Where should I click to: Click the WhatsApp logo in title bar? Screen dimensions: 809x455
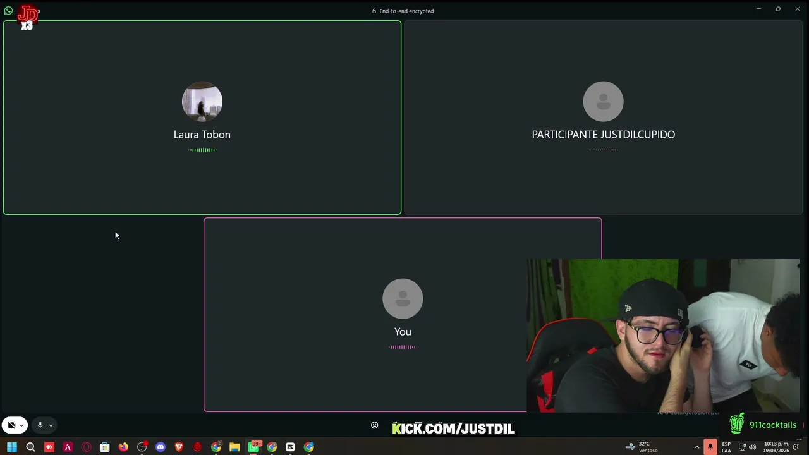point(8,11)
